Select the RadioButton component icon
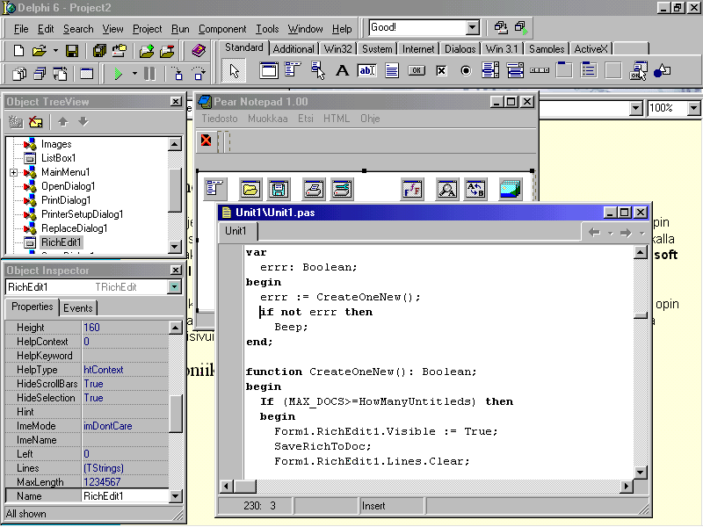 [466, 70]
